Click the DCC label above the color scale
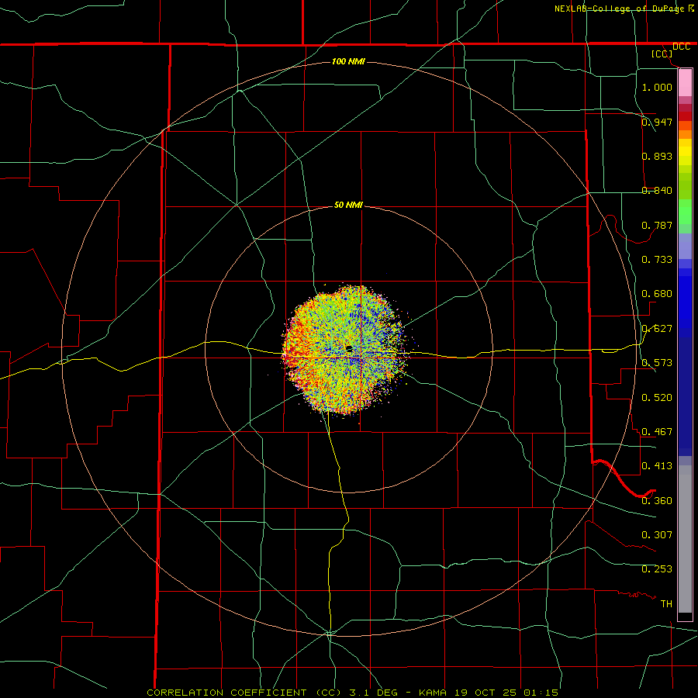 pos(681,47)
